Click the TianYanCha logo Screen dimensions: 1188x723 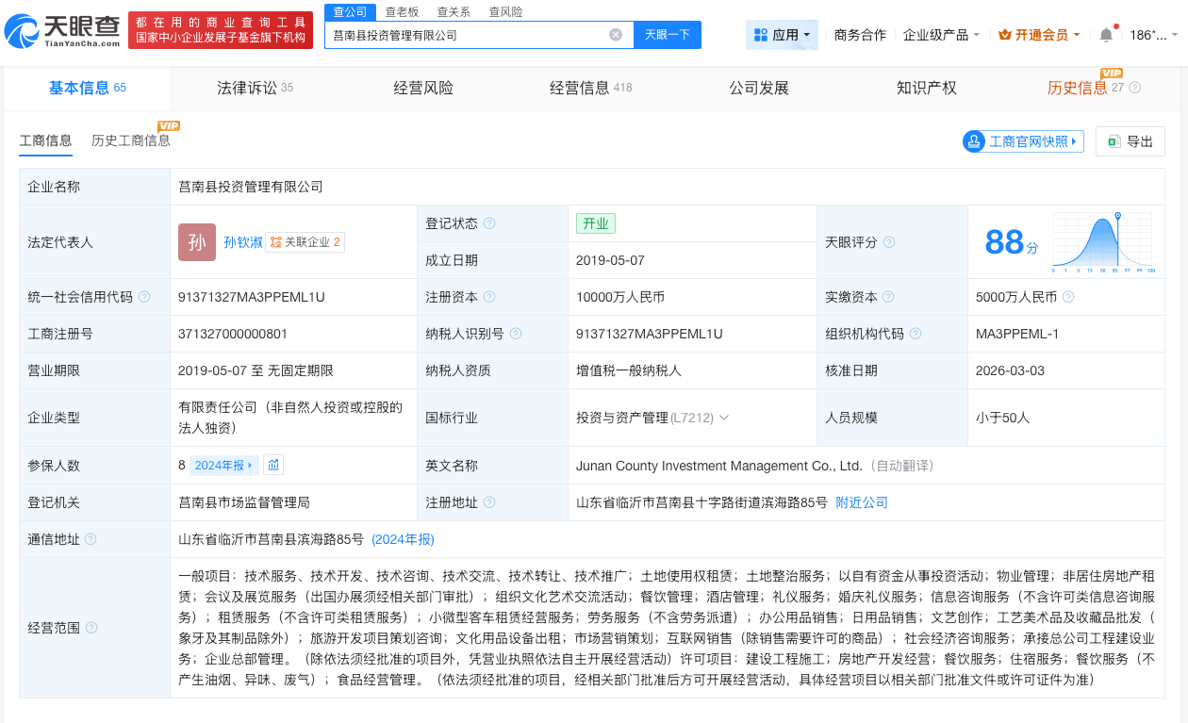point(62,31)
